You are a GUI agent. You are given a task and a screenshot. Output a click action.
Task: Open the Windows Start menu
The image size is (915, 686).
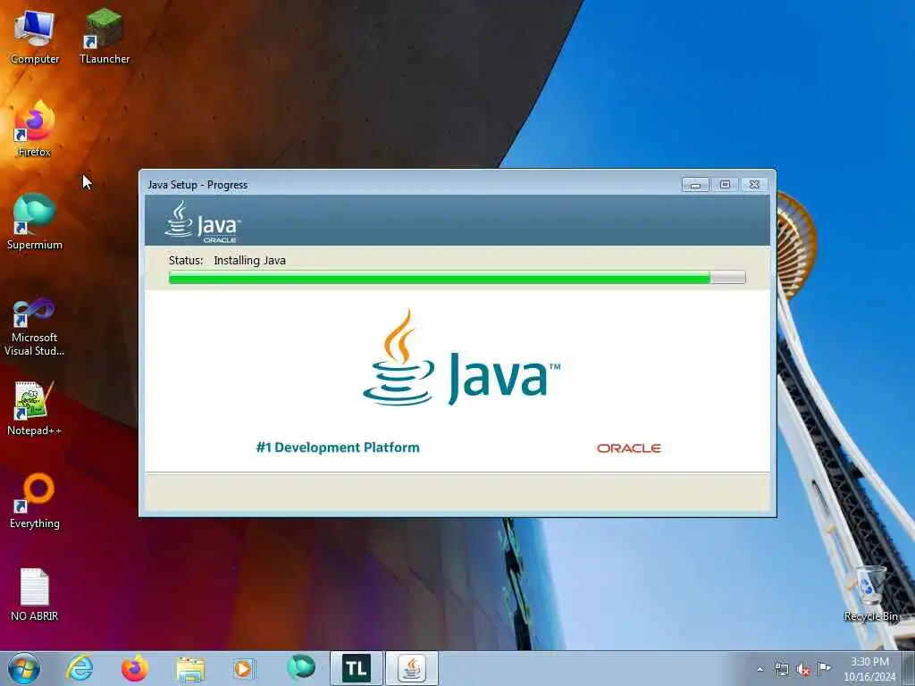[x=24, y=668]
